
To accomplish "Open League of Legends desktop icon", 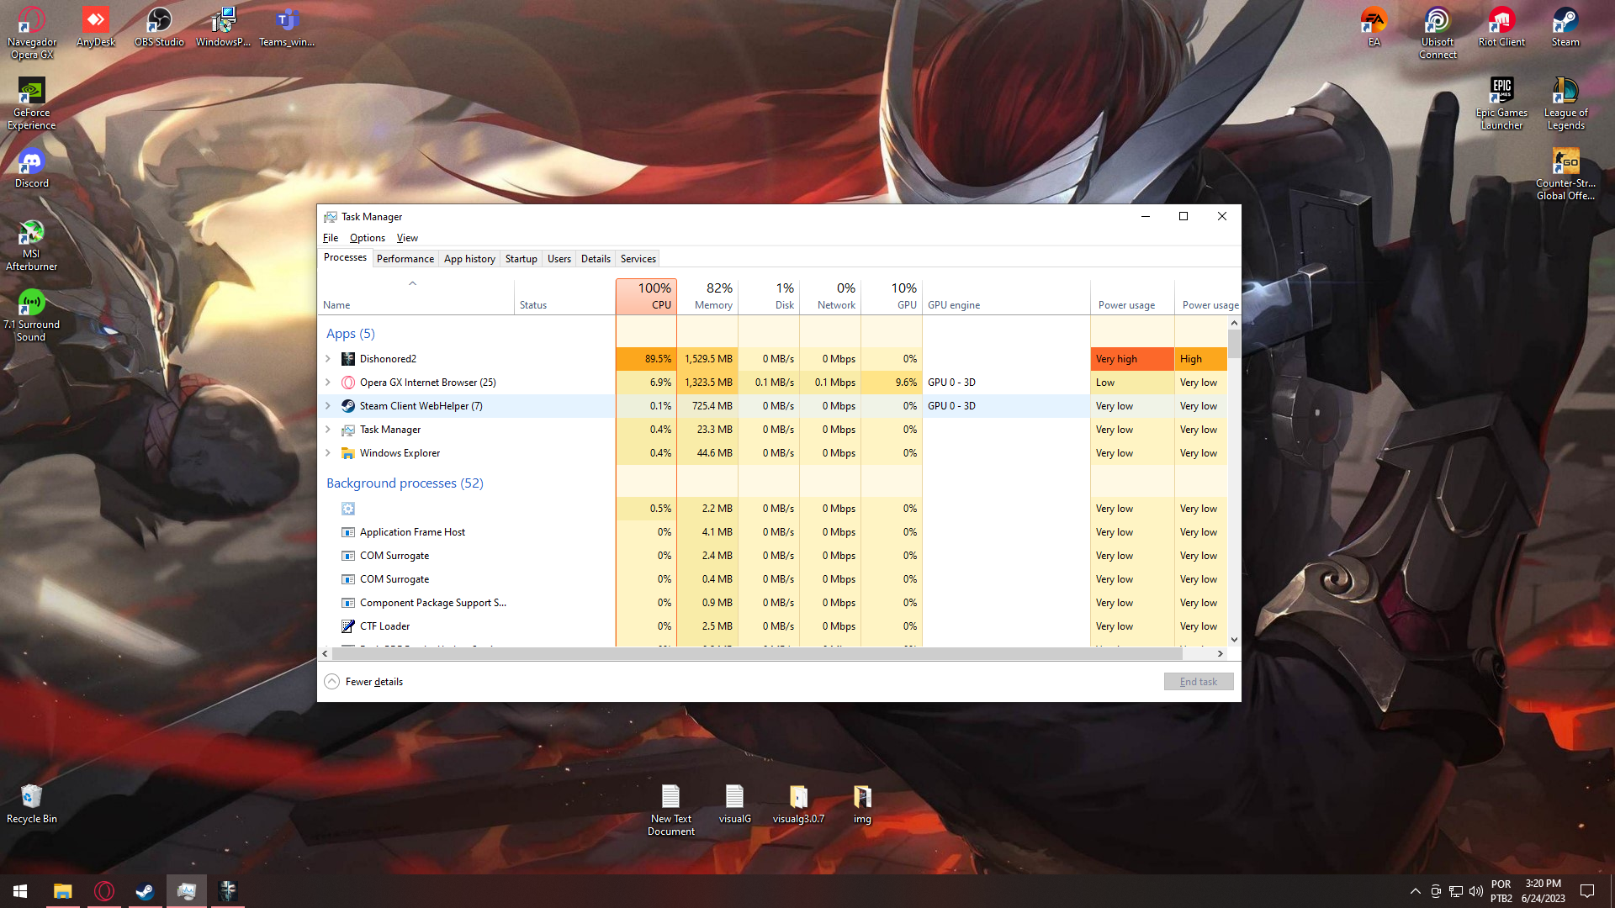I will tap(1565, 104).
